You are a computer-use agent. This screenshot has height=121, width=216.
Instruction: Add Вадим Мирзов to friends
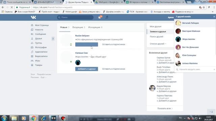166,91
